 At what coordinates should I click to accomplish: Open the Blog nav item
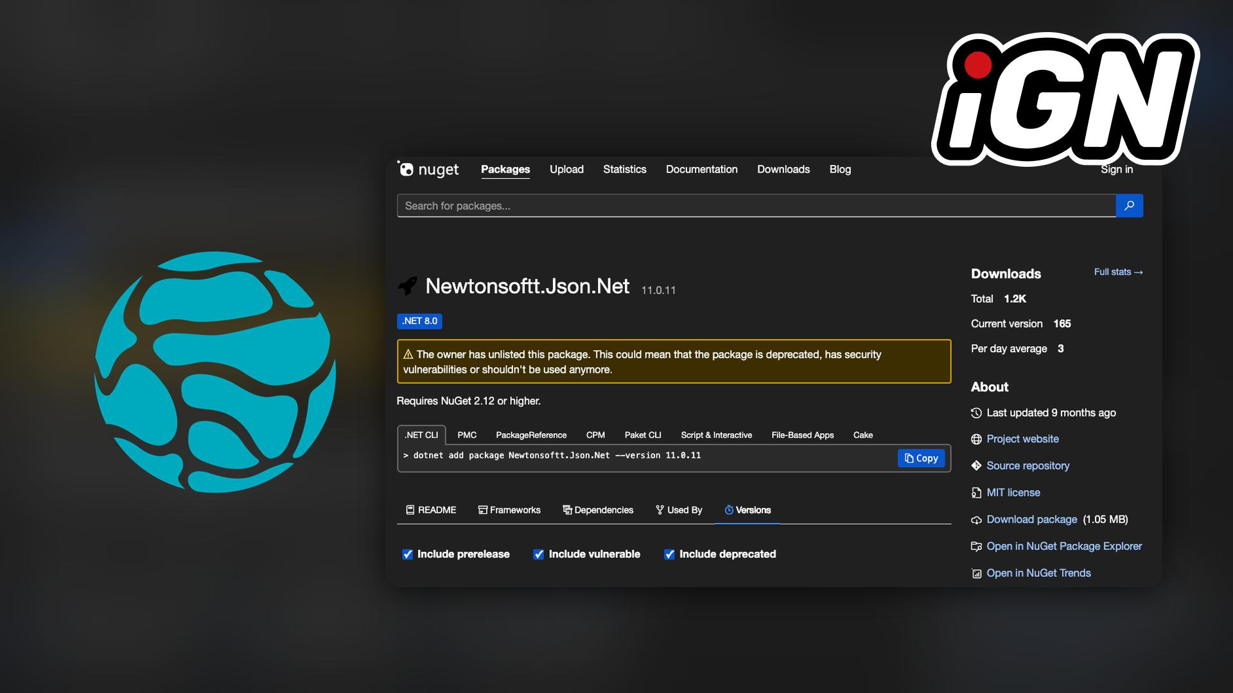840,169
